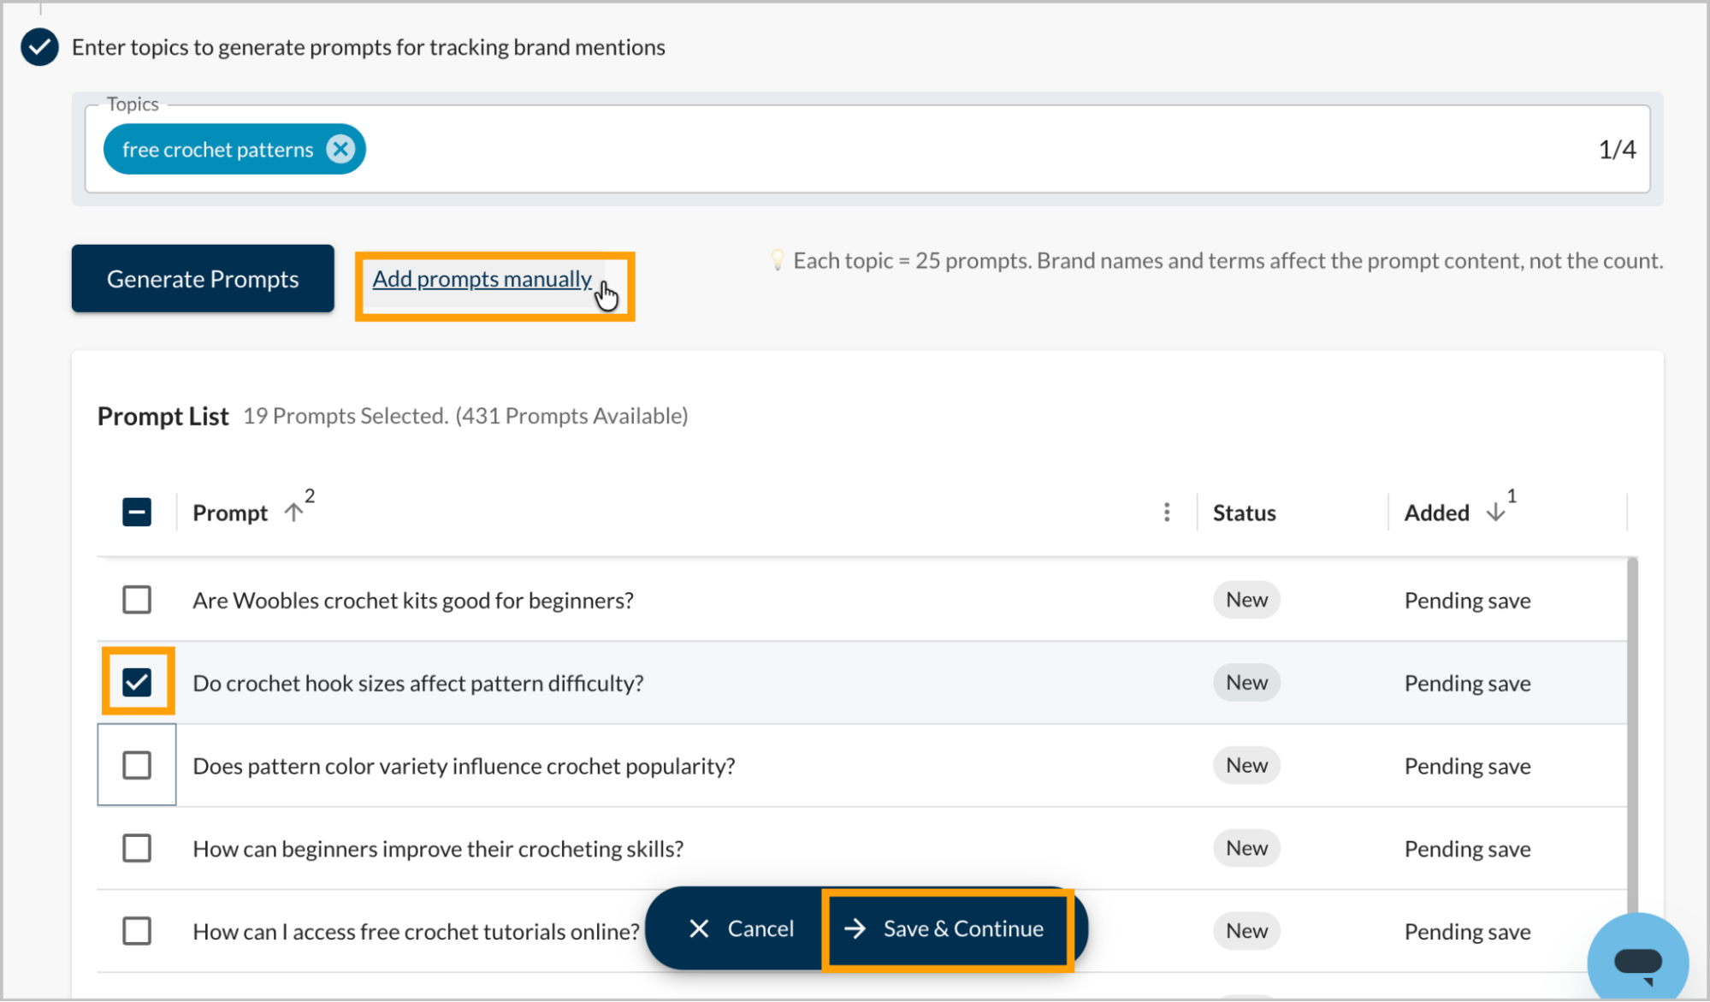Image resolution: width=1710 pixels, height=1002 pixels.
Task: Click Save & Continue
Action: pos(945,929)
